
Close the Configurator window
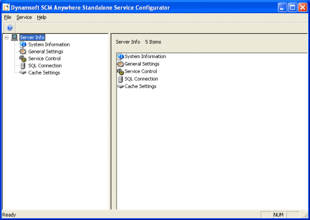click(x=303, y=7)
